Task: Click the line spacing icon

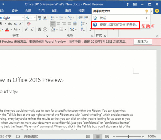Action: pyautogui.click(x=82, y=23)
